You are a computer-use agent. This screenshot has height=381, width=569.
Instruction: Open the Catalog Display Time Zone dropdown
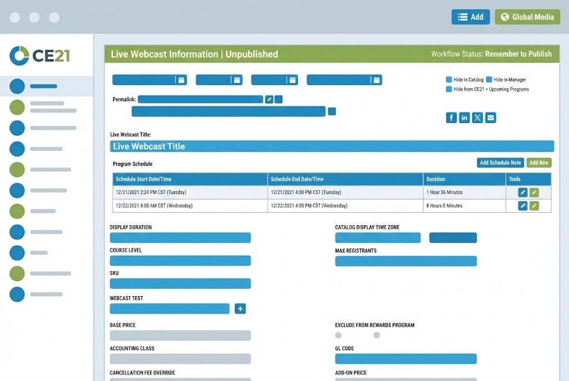coord(378,237)
